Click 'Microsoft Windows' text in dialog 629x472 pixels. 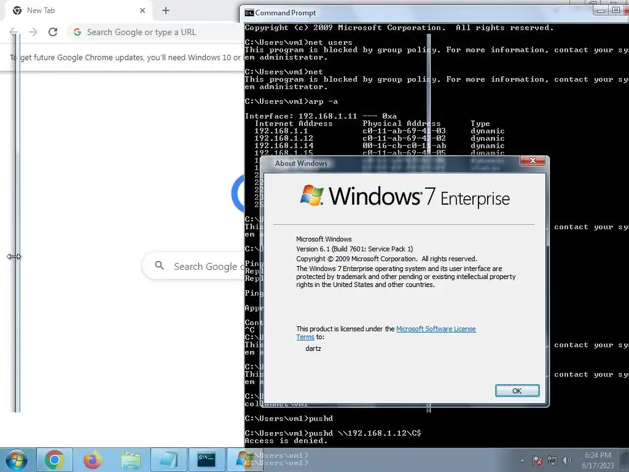(324, 239)
